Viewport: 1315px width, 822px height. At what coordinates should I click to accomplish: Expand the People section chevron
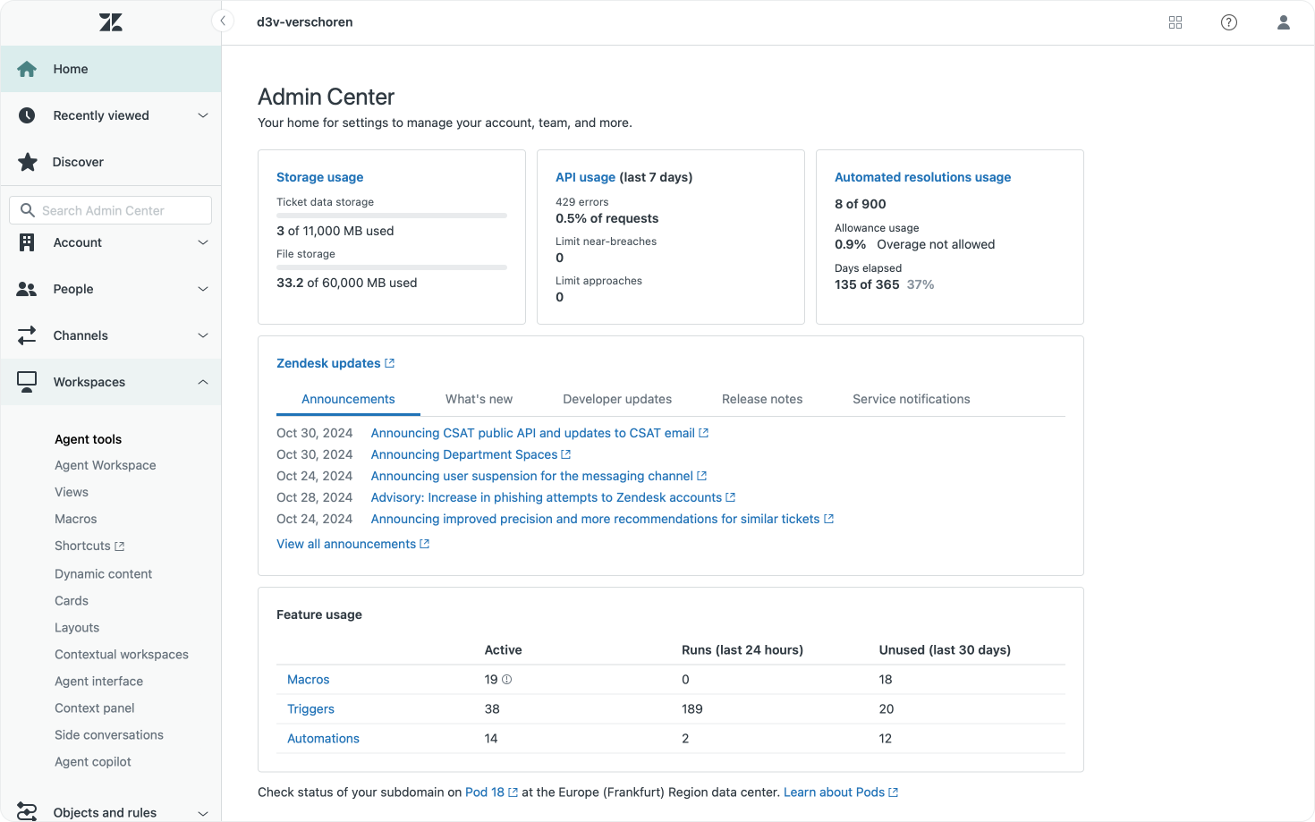click(203, 289)
